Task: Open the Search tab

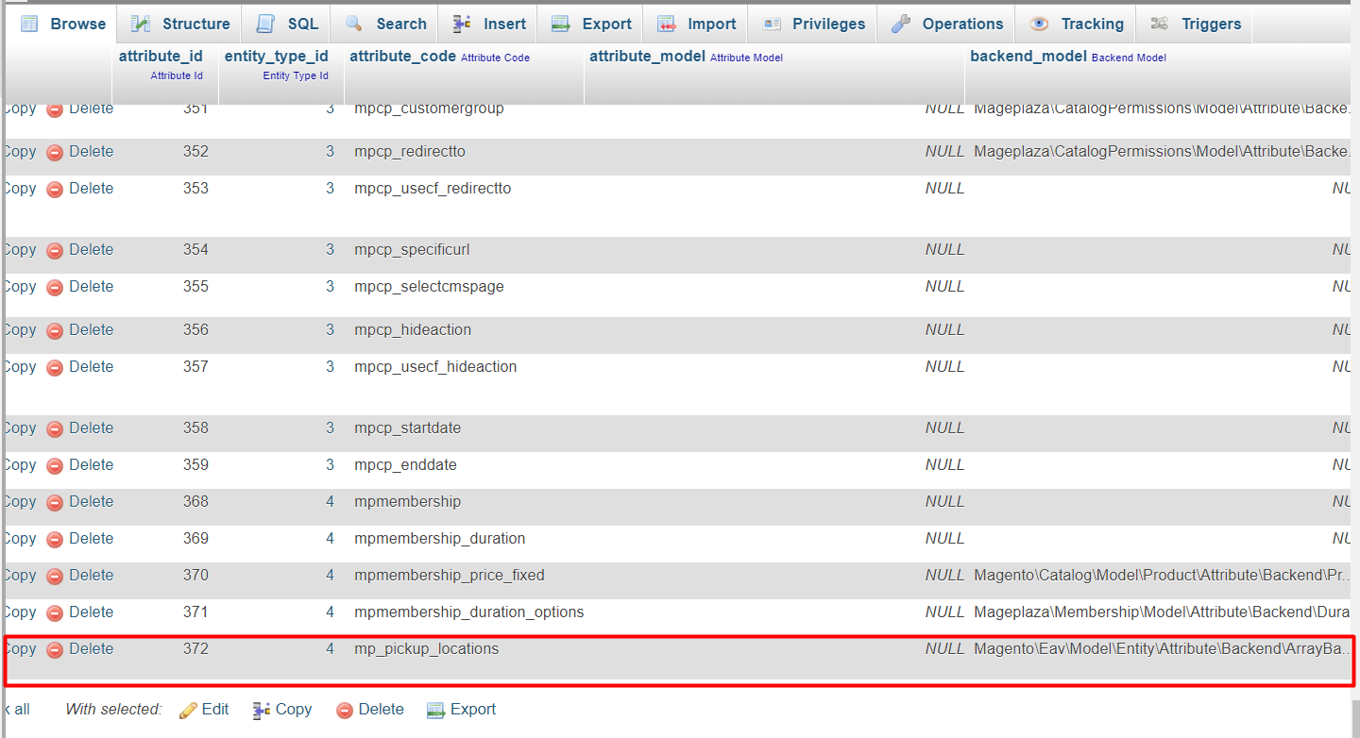Action: [385, 24]
